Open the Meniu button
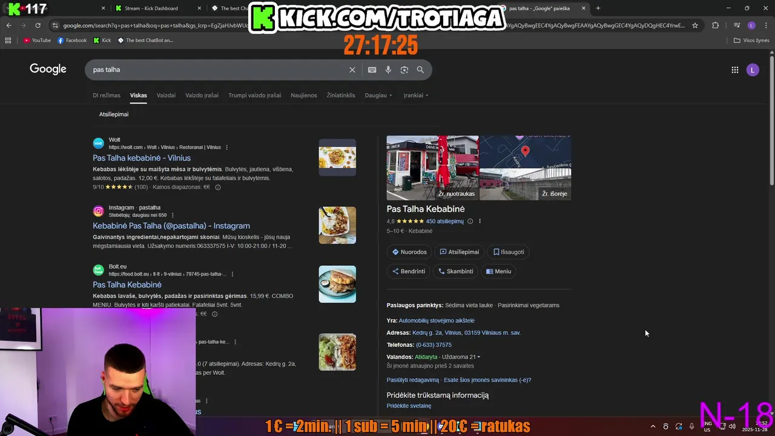This screenshot has width=775, height=436. point(499,271)
